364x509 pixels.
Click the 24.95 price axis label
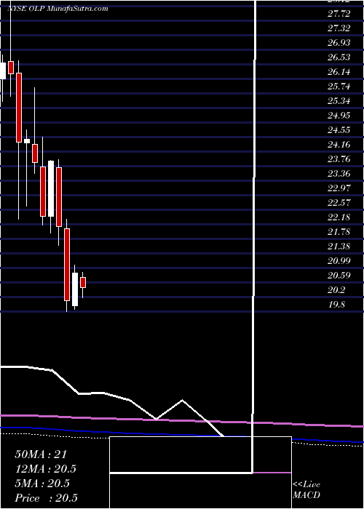click(x=339, y=116)
